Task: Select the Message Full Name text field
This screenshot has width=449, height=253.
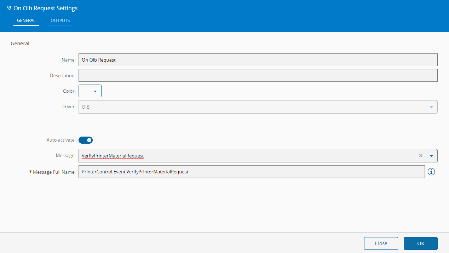Action: click(x=252, y=172)
